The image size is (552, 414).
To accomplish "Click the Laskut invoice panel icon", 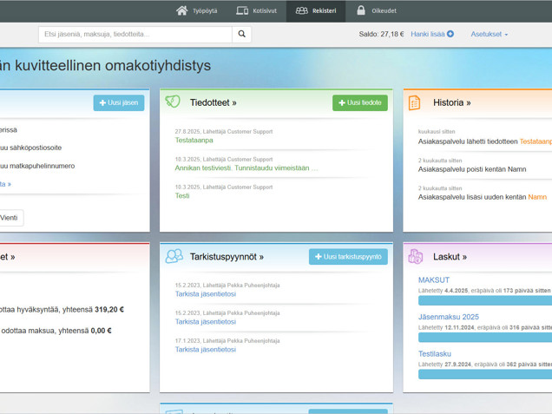I will pyautogui.click(x=416, y=256).
